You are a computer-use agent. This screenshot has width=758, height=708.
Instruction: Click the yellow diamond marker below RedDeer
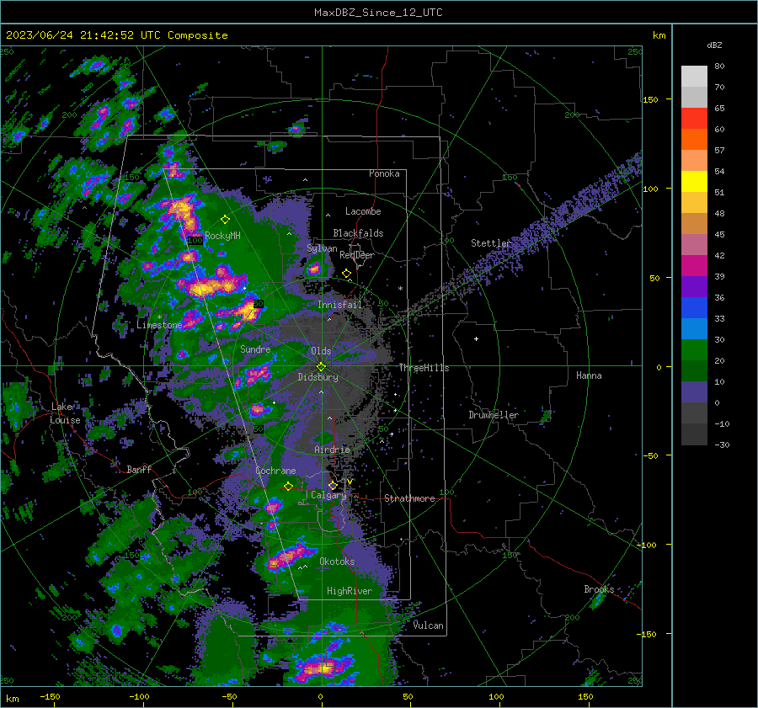pos(346,274)
